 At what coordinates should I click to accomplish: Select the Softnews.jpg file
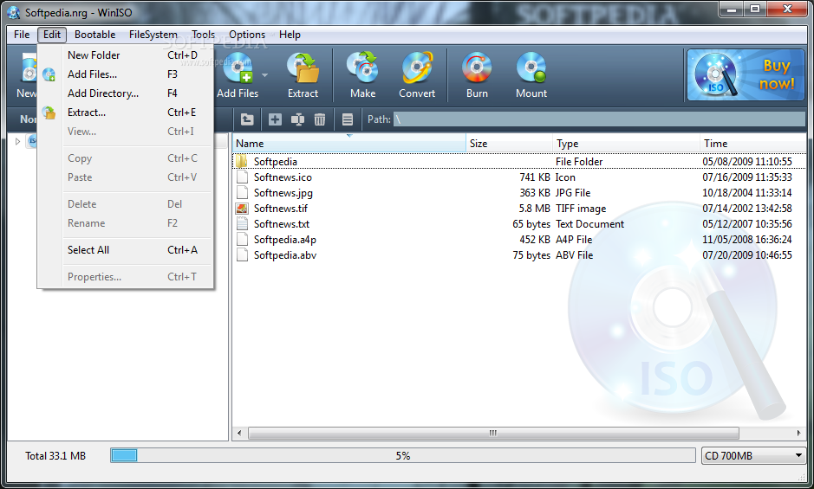point(519,193)
